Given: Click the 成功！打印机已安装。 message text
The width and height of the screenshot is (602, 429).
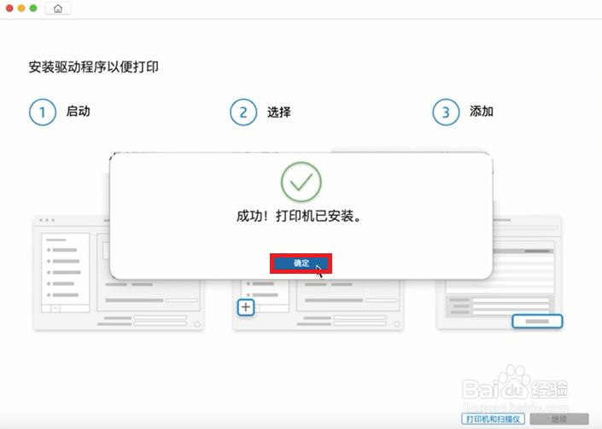Looking at the screenshot, I should coord(299,217).
